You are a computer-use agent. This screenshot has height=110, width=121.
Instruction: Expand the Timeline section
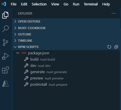[66, 41]
